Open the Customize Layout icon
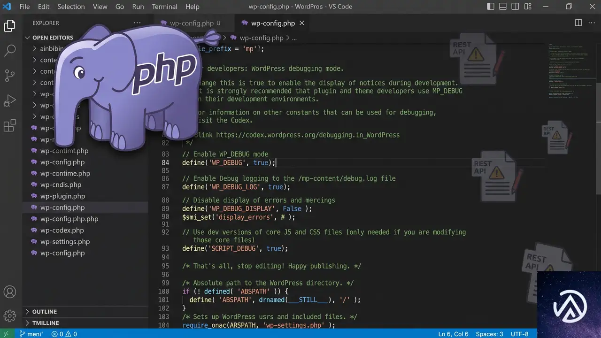 point(528,7)
